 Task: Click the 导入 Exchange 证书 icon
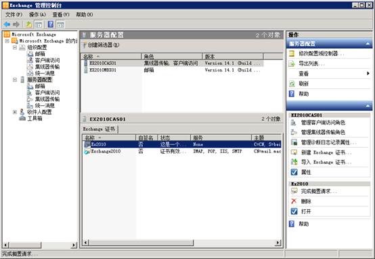(294, 162)
